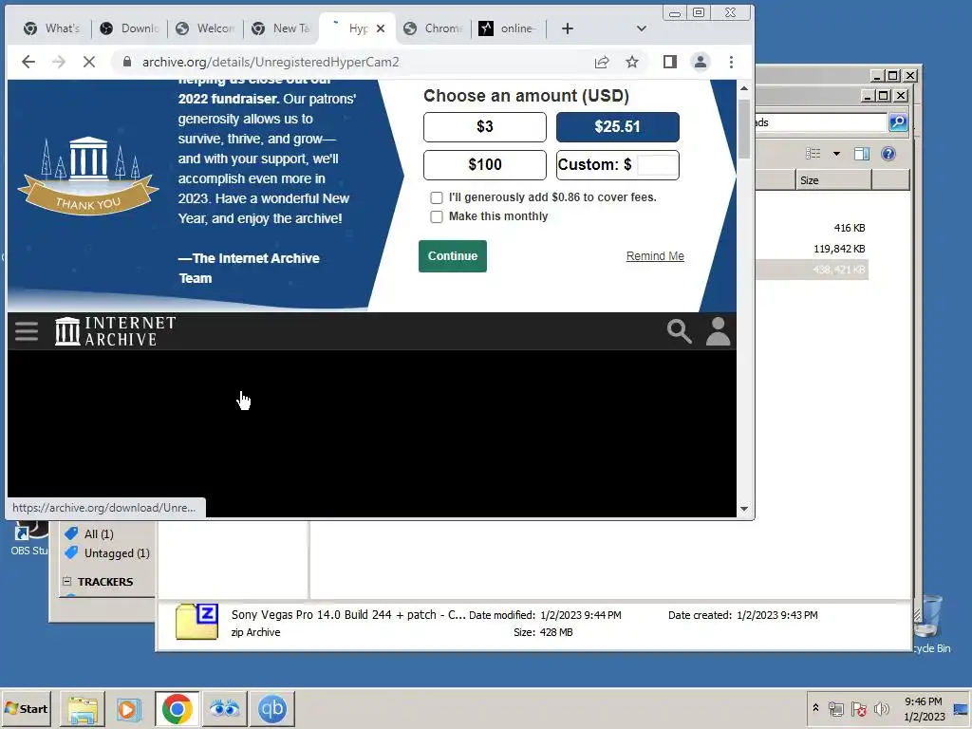This screenshot has width=972, height=729.
Task: Open the Chrome profile avatar menu
Action: [x=701, y=62]
